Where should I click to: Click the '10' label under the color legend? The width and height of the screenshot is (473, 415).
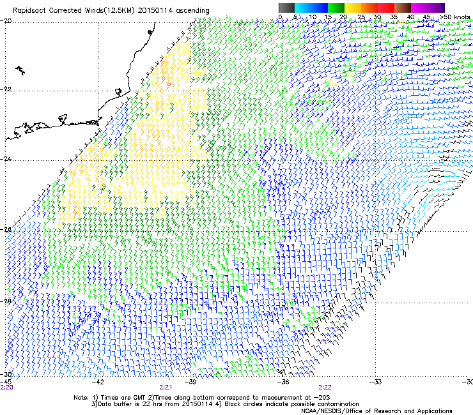(313, 17)
